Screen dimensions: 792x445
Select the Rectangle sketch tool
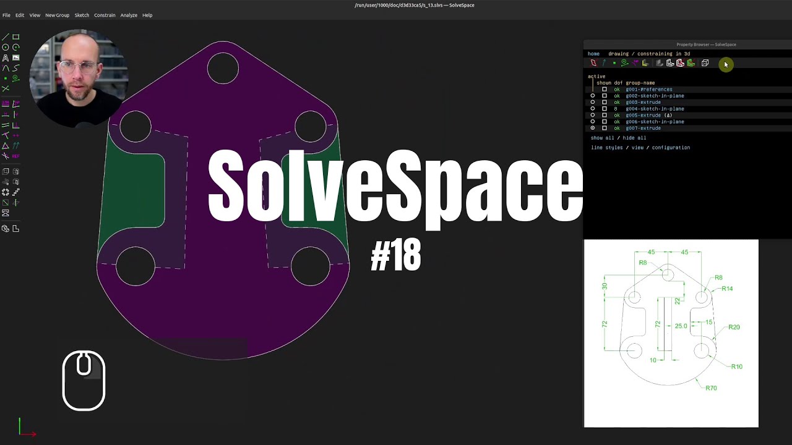[16, 36]
